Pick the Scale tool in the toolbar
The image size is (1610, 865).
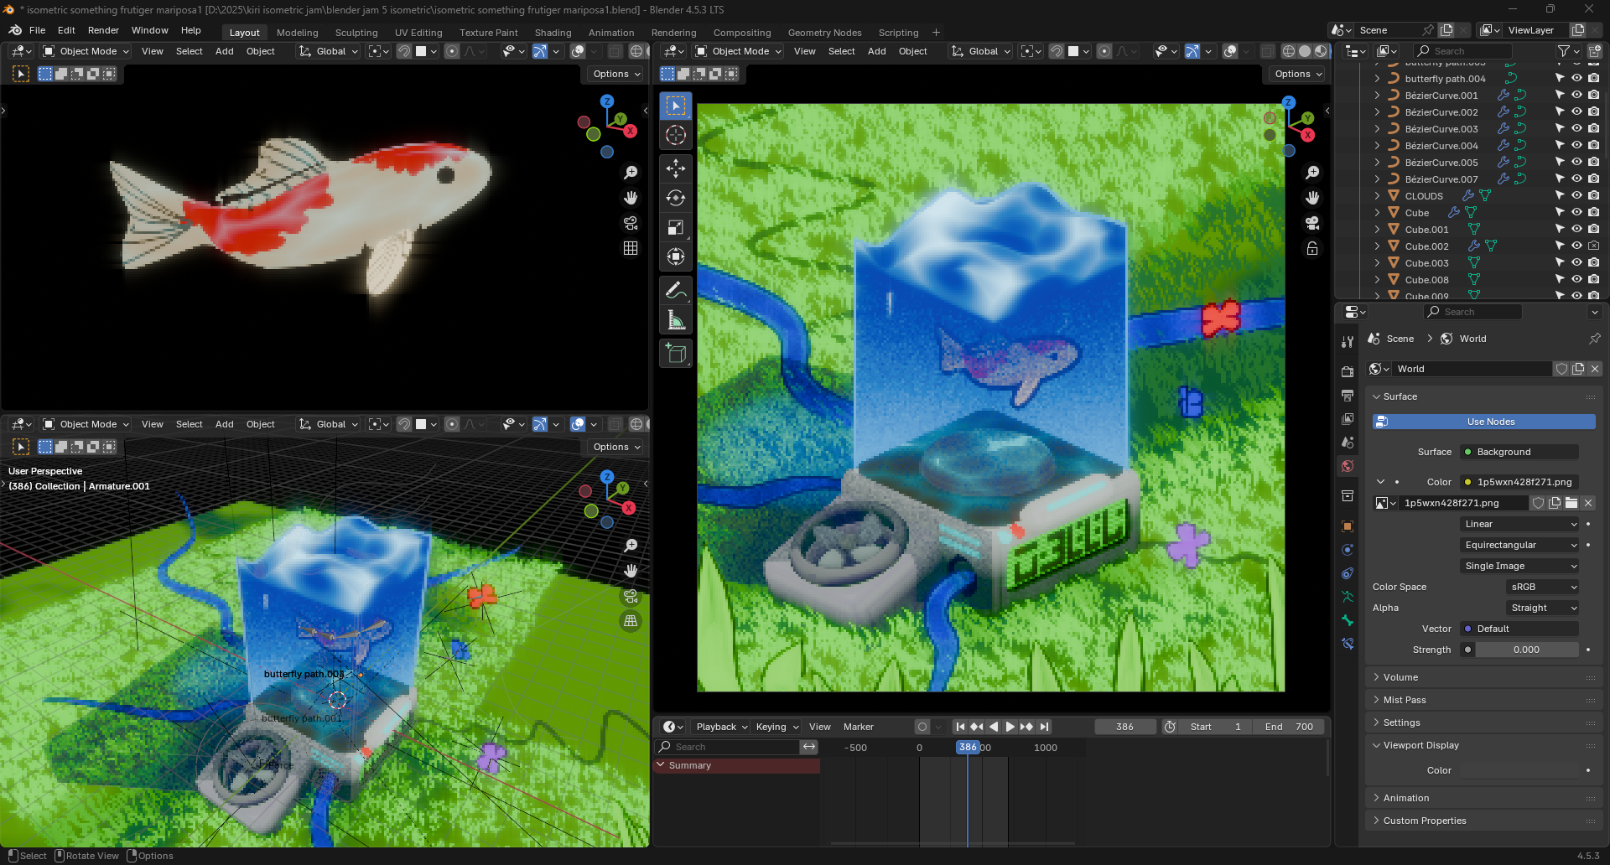click(x=676, y=227)
